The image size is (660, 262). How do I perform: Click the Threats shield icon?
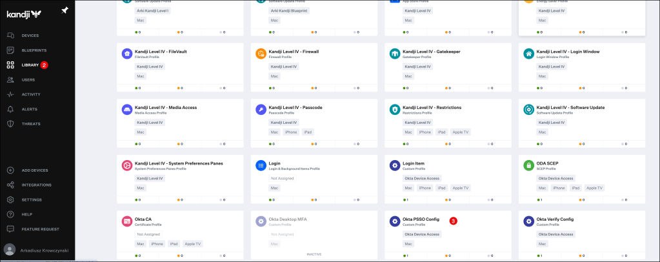tap(10, 123)
